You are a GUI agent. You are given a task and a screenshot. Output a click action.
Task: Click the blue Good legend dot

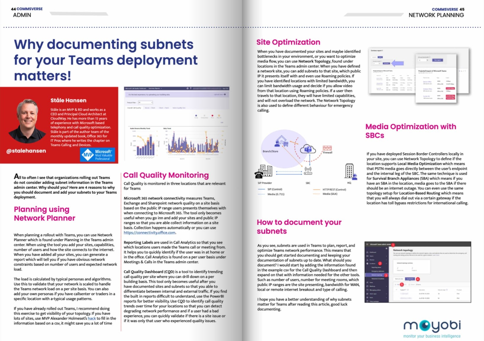(x=196, y=116)
